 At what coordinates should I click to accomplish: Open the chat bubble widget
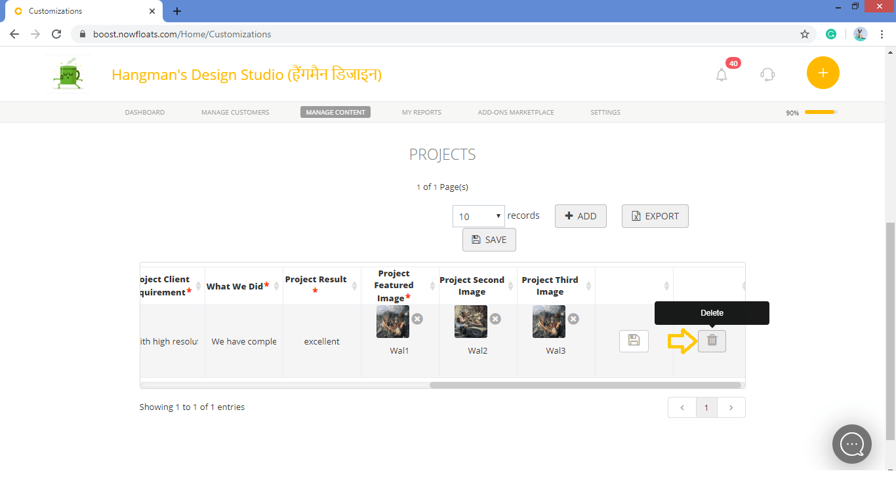pos(851,444)
